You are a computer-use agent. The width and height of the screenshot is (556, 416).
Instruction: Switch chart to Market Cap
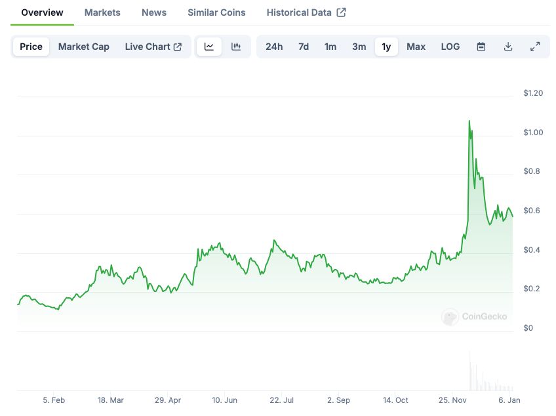pos(84,47)
